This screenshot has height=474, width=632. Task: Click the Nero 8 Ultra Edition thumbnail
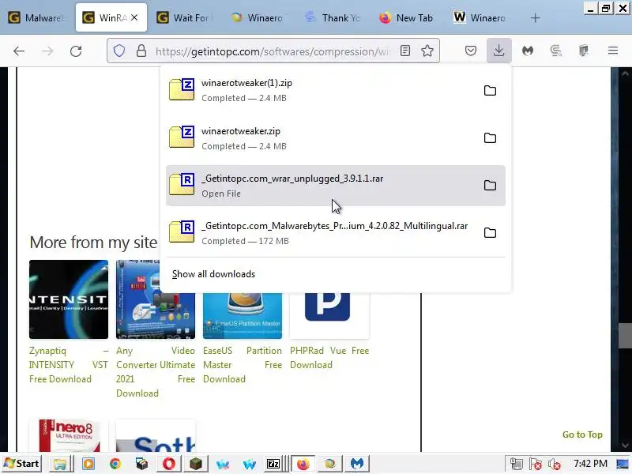(69, 435)
